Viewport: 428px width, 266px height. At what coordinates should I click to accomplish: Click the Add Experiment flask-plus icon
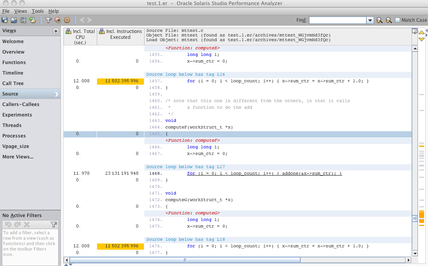pos(33,20)
